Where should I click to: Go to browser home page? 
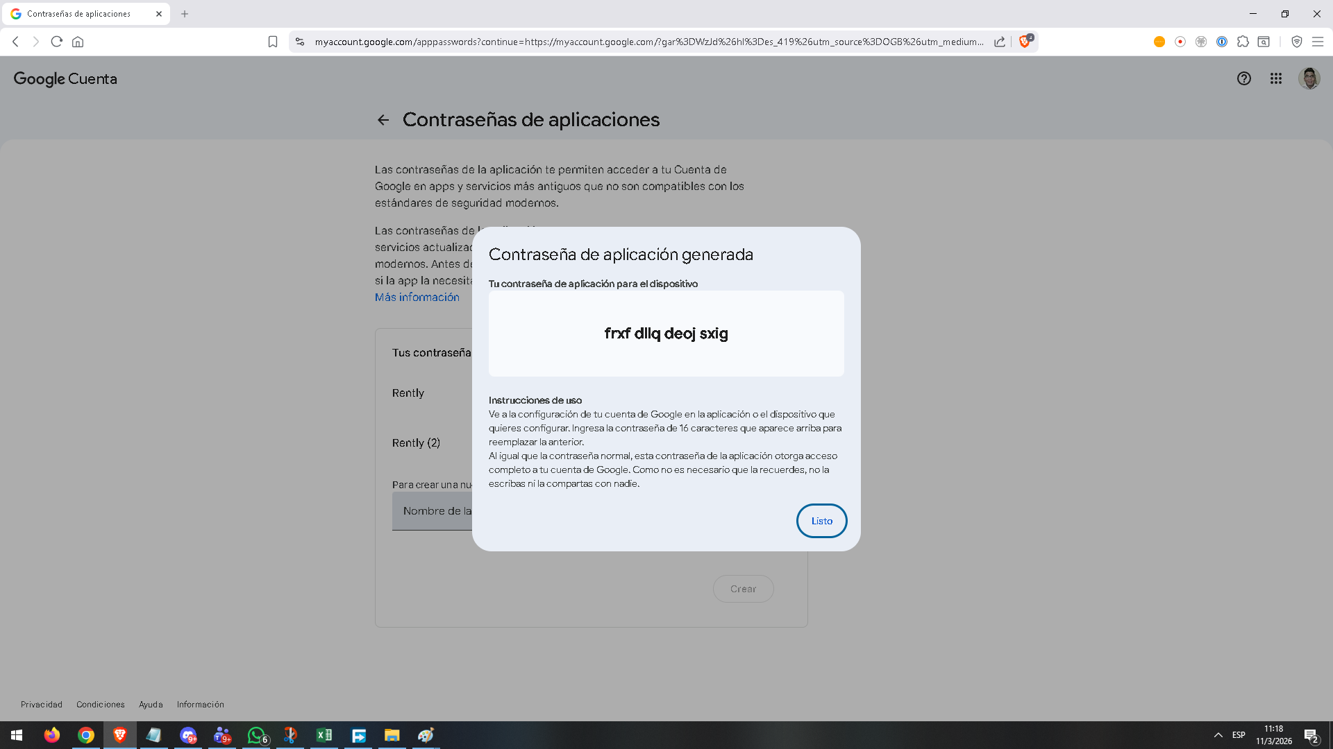[78, 42]
